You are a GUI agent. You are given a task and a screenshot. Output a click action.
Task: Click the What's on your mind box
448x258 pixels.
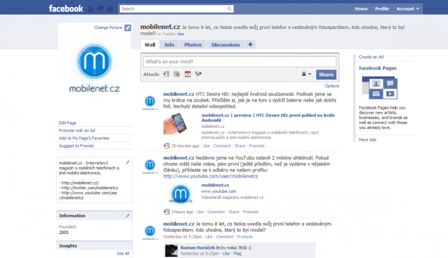(x=240, y=61)
